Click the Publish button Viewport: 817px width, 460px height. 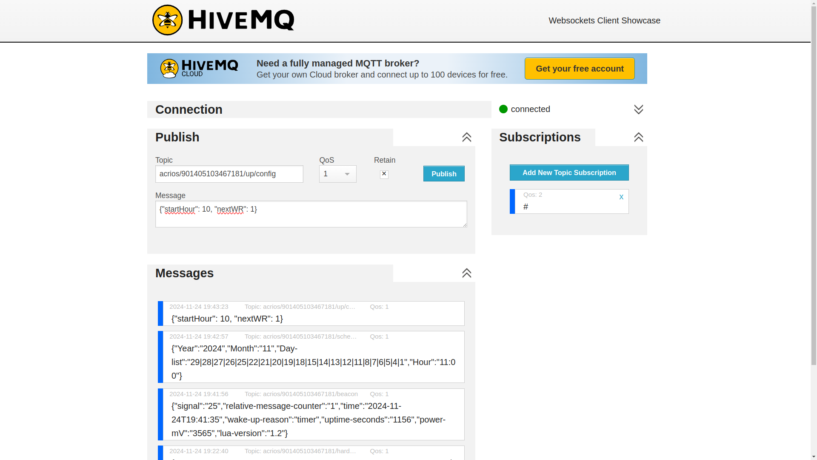coord(444,174)
